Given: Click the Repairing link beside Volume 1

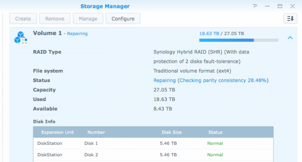Looking at the screenshot, I should click(x=77, y=33).
